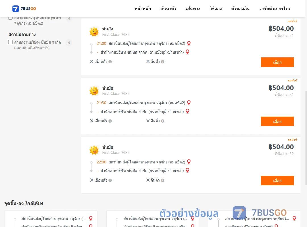Click the 22:00 departure time text
The height and width of the screenshot is (227, 307).
pyautogui.click(x=101, y=162)
